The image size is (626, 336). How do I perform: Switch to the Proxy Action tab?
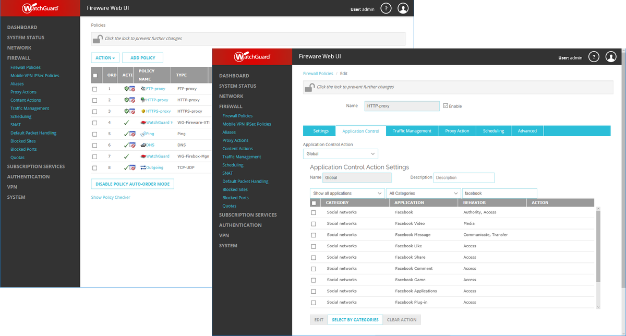point(457,130)
